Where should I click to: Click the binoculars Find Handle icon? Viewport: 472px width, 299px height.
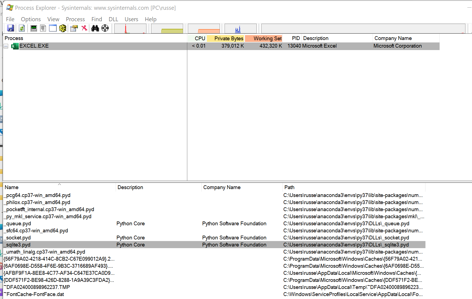click(x=95, y=28)
